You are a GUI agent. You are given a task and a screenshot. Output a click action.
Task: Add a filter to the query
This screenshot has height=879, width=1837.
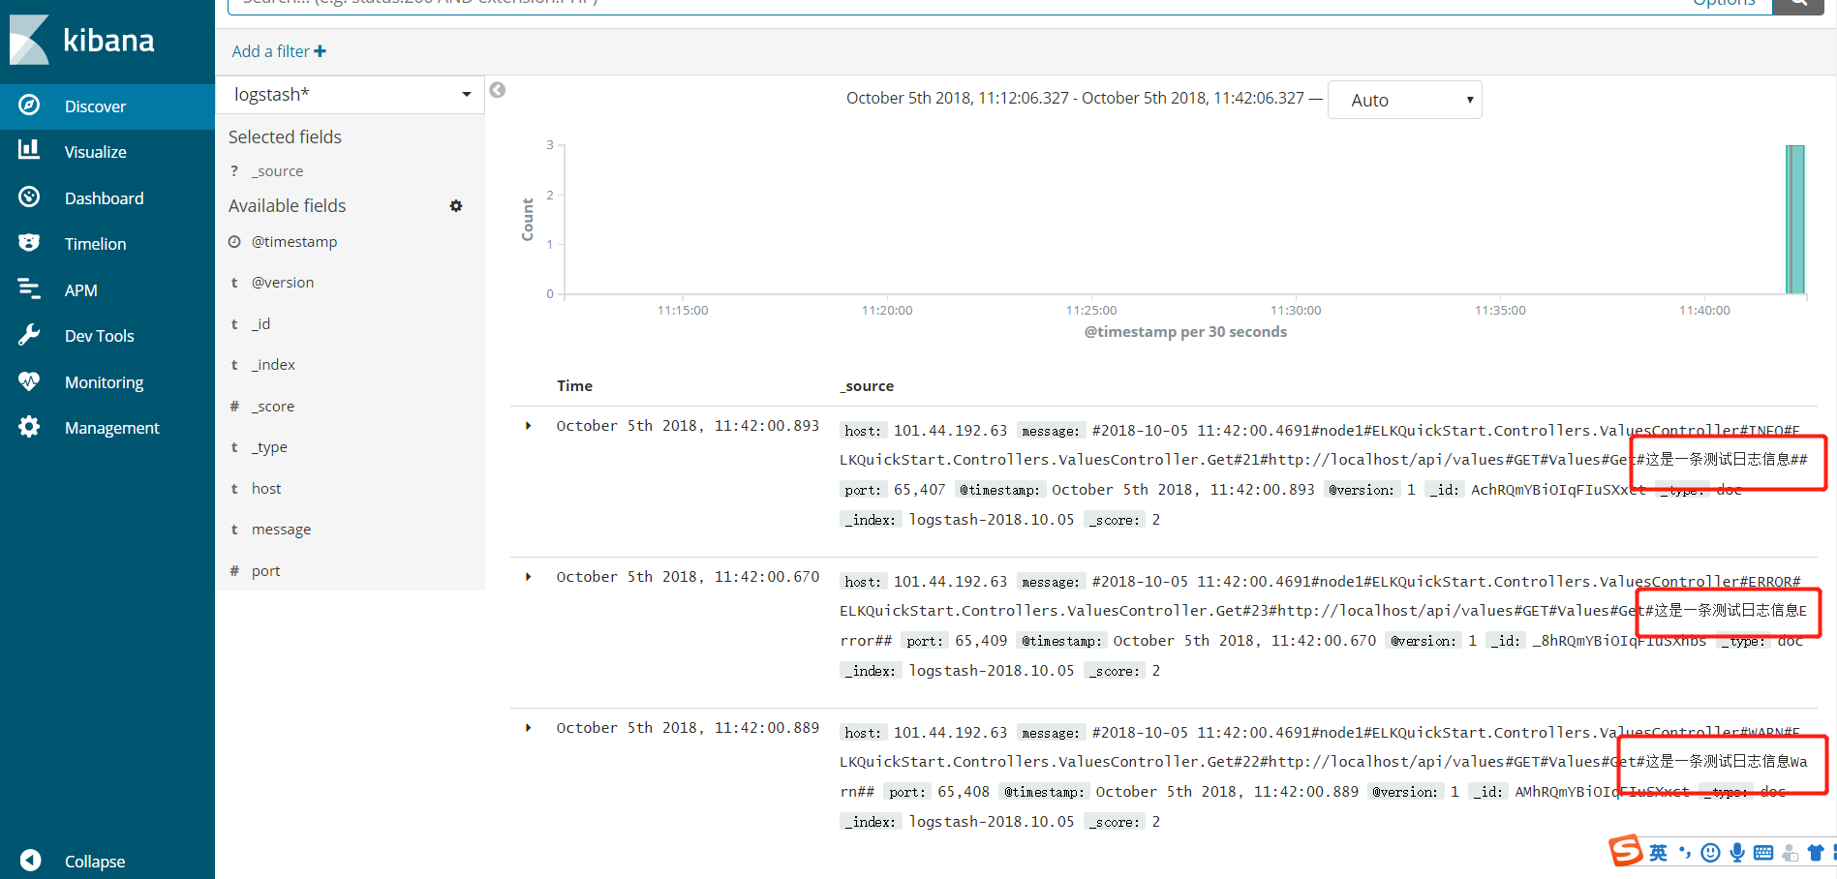click(x=279, y=51)
